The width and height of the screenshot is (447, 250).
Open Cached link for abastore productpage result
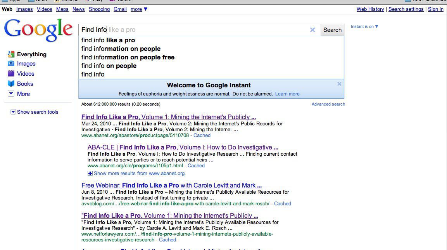[202, 135]
